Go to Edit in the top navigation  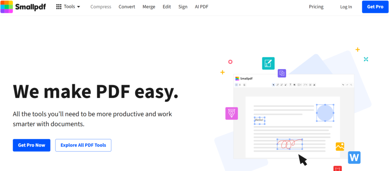[167, 7]
